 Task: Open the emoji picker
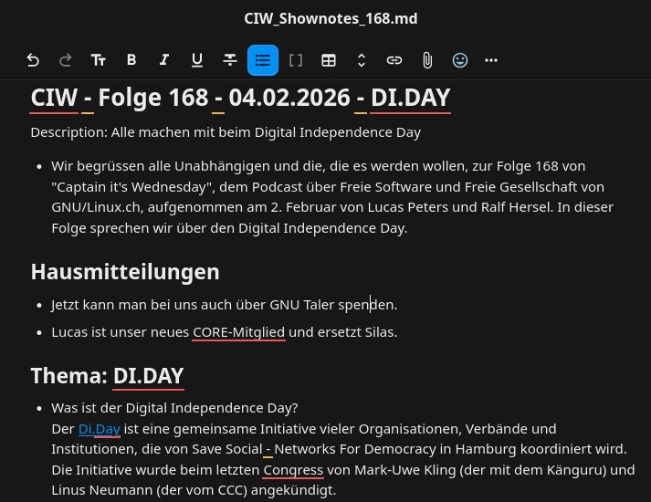[x=460, y=60]
